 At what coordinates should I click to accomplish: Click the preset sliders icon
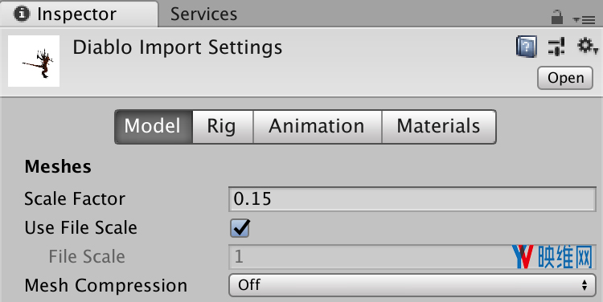coord(556,47)
